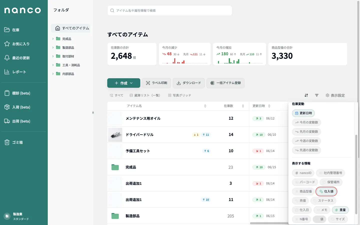Open the 在庫 inventory section in sidebar

click(x=12, y=30)
